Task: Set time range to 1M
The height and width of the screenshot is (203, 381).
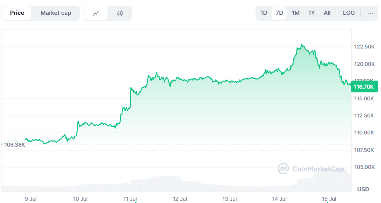Action: coord(295,13)
